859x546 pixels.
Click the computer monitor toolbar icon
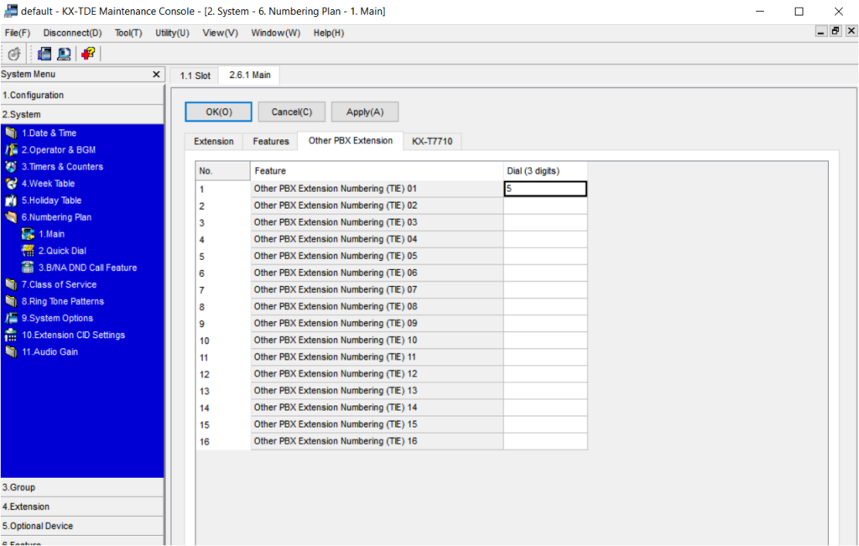pos(64,54)
